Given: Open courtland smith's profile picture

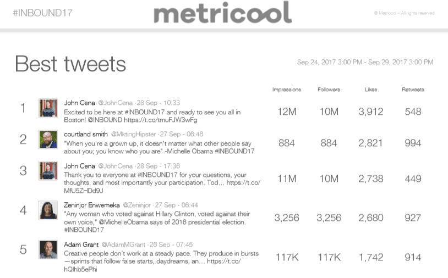Looking at the screenshot, I should point(48,140).
